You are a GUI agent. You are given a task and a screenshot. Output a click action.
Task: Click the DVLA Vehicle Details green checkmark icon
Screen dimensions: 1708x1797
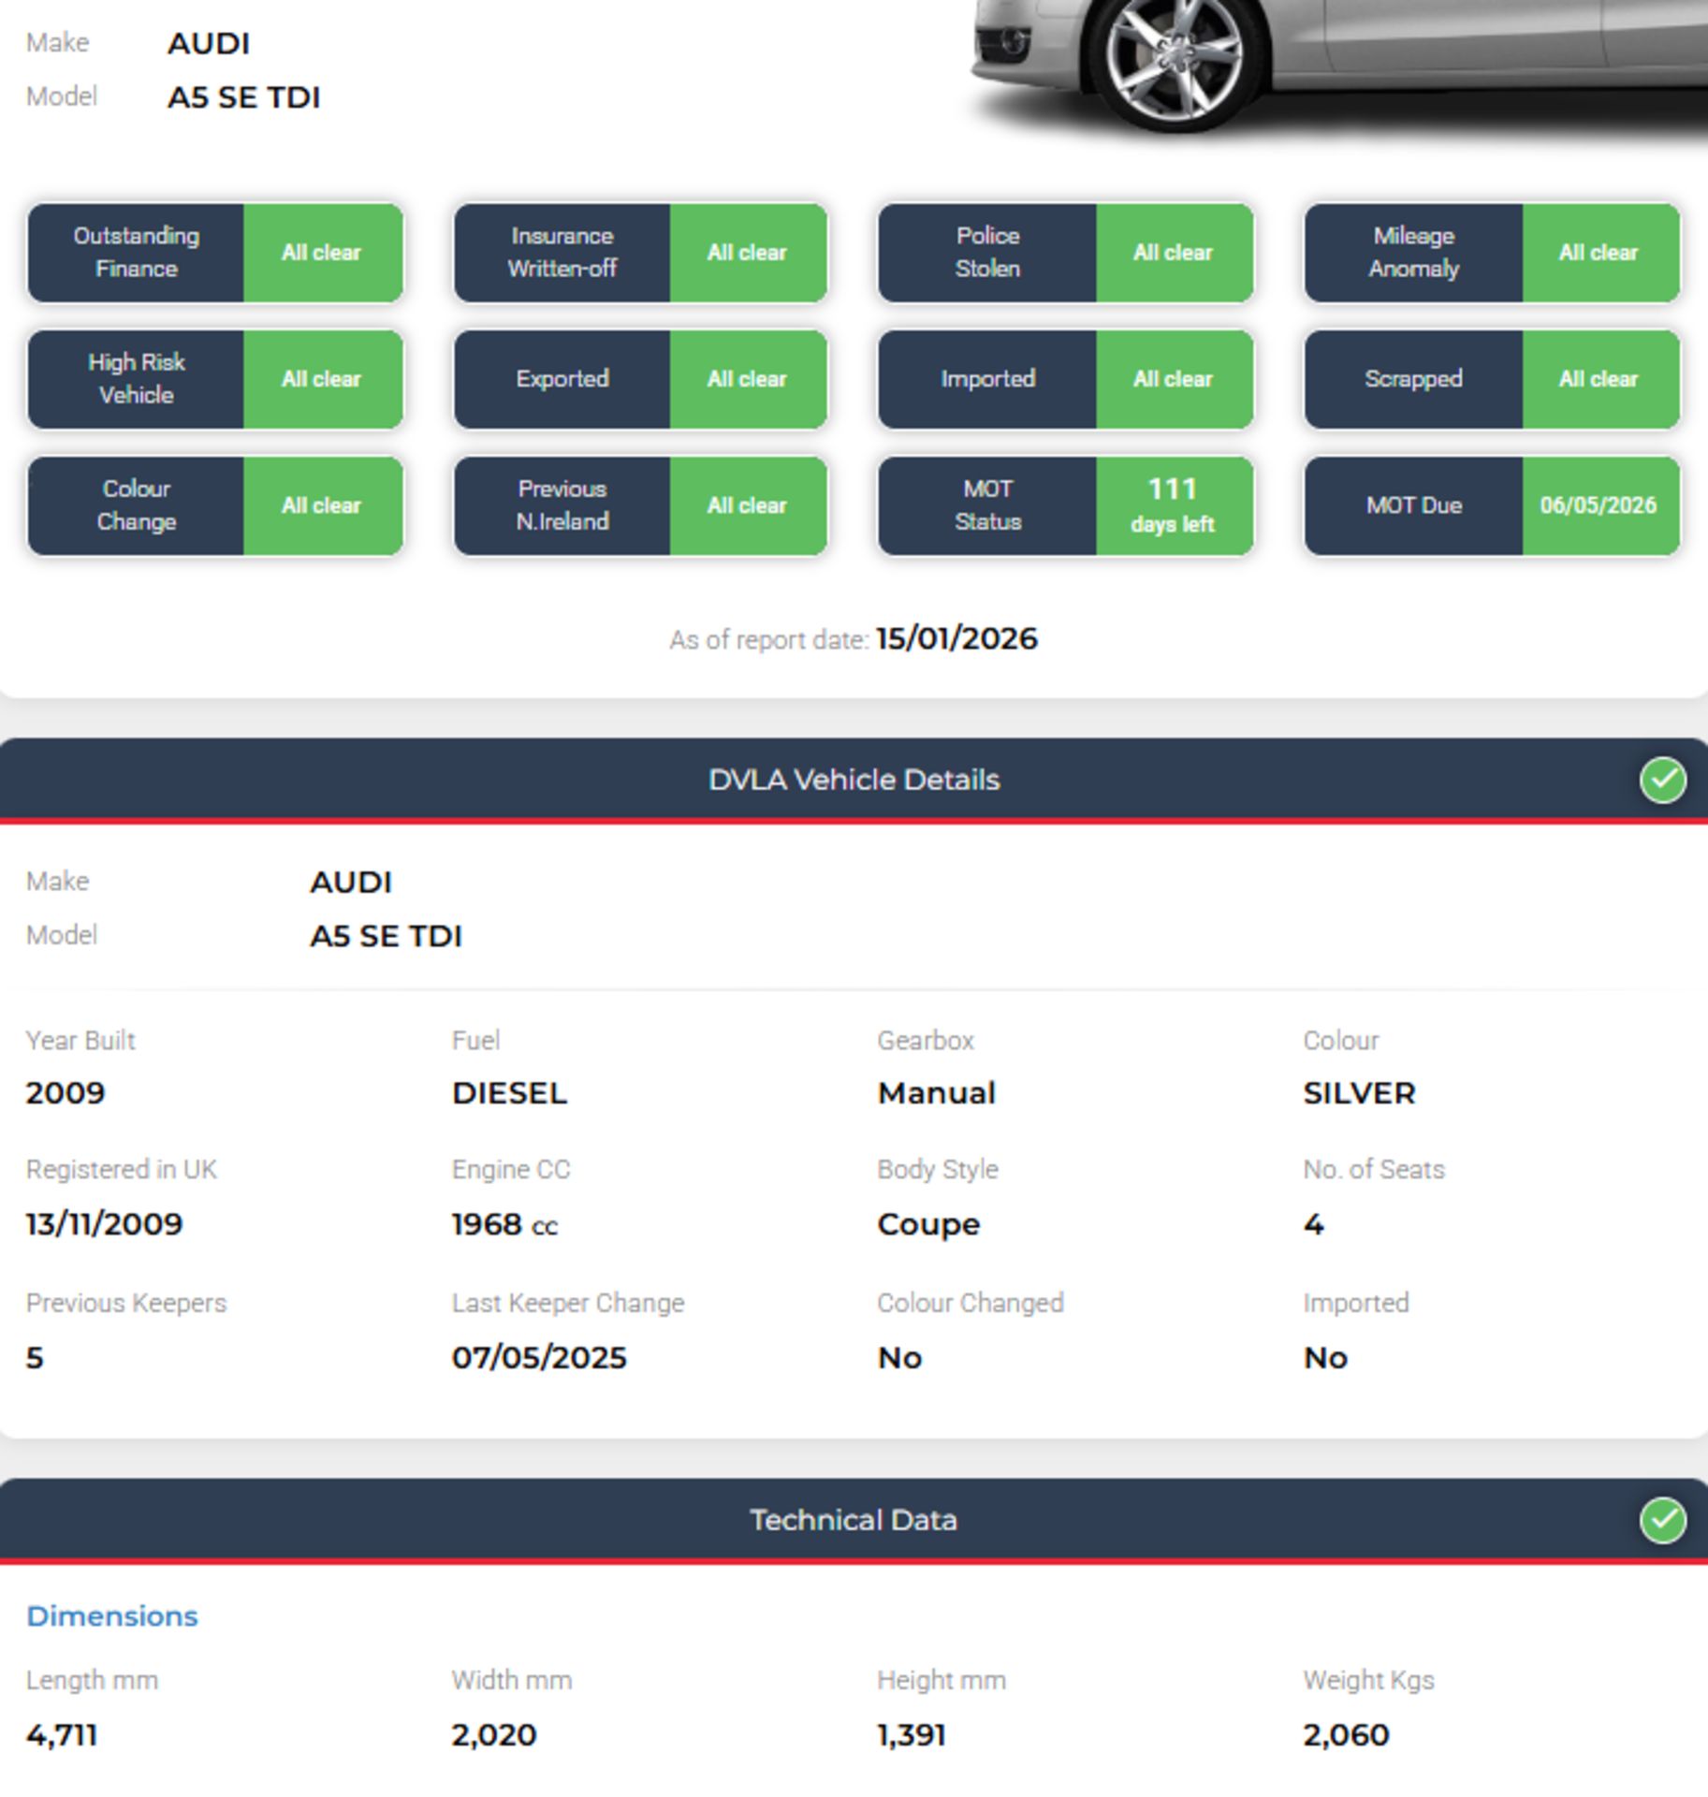1662,780
